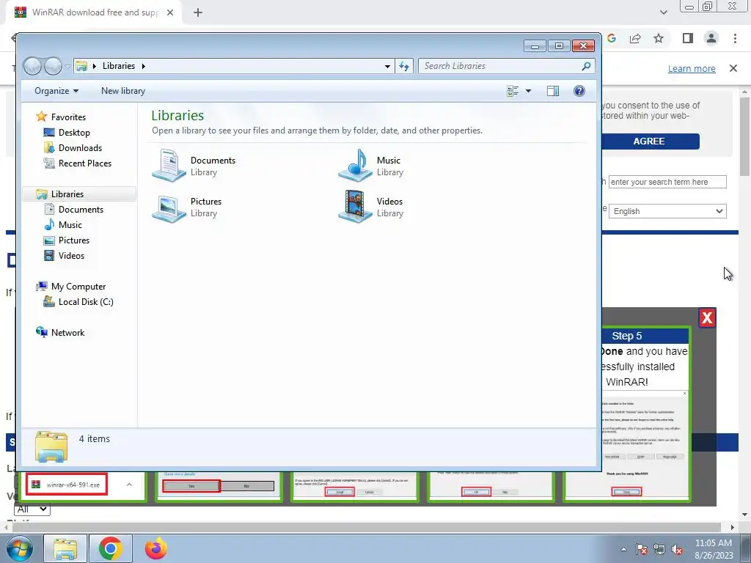Open Chrome three-dot menu
Image resolution: width=751 pixels, height=563 pixels.
coord(735,38)
